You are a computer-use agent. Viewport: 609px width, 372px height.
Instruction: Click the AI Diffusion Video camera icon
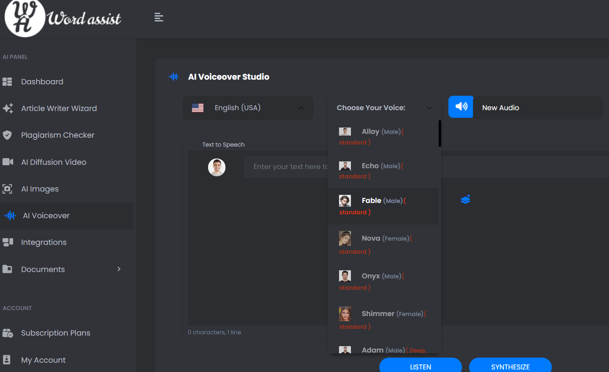tap(8, 162)
